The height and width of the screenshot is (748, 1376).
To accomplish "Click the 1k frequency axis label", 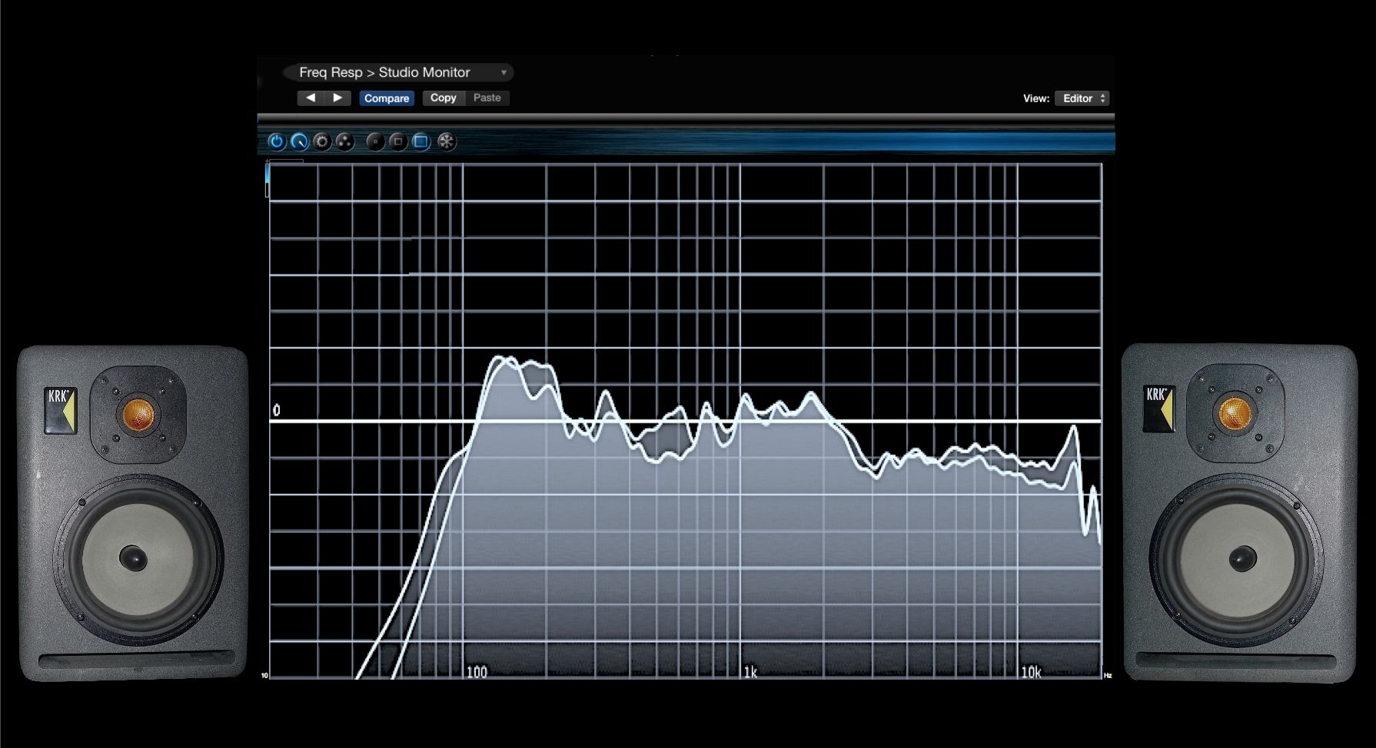I will pyautogui.click(x=750, y=672).
